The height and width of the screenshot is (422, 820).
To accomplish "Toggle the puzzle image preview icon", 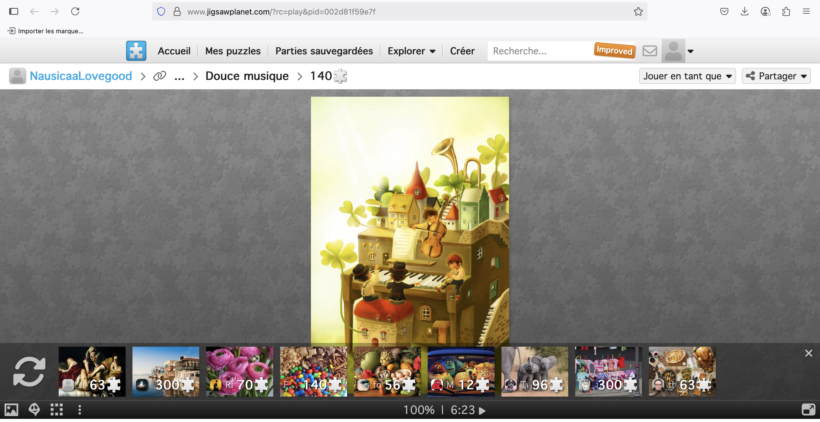I will 11,409.
